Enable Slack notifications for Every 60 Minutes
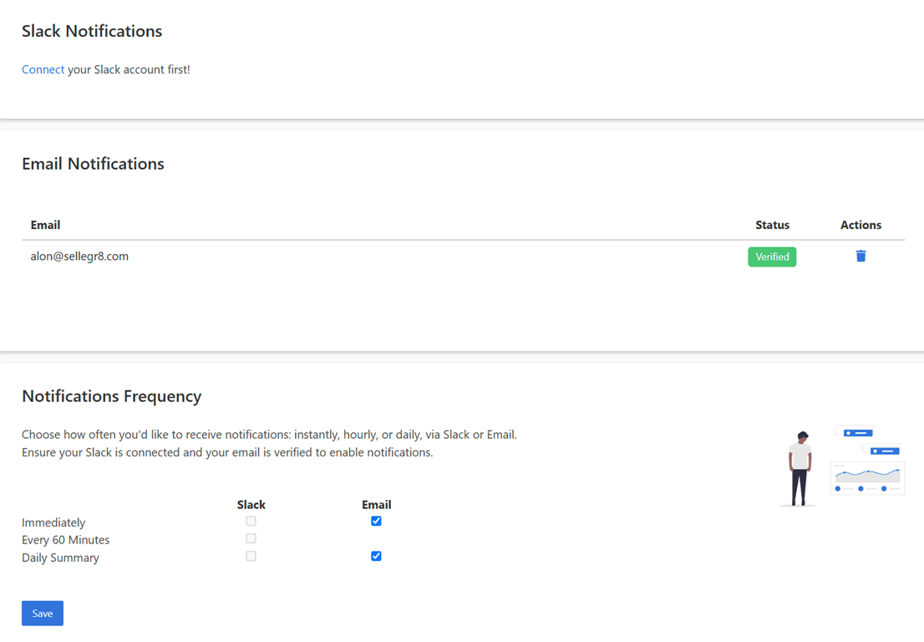924x642 pixels. coord(251,538)
